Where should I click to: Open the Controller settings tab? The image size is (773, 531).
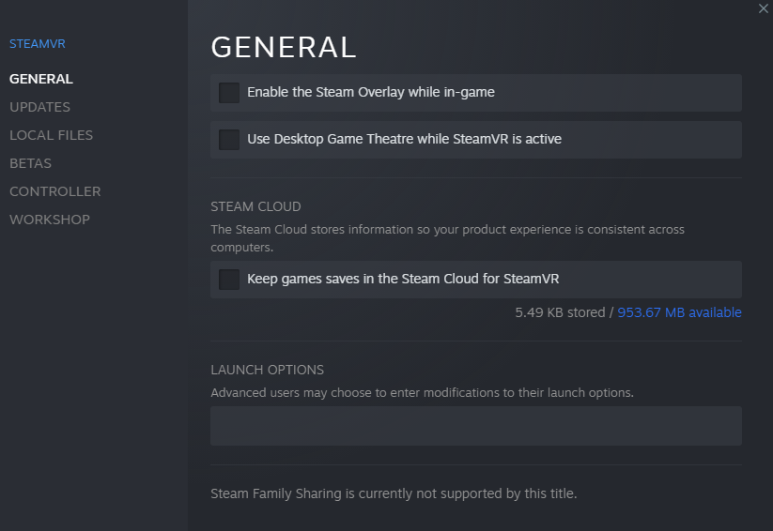coord(55,191)
